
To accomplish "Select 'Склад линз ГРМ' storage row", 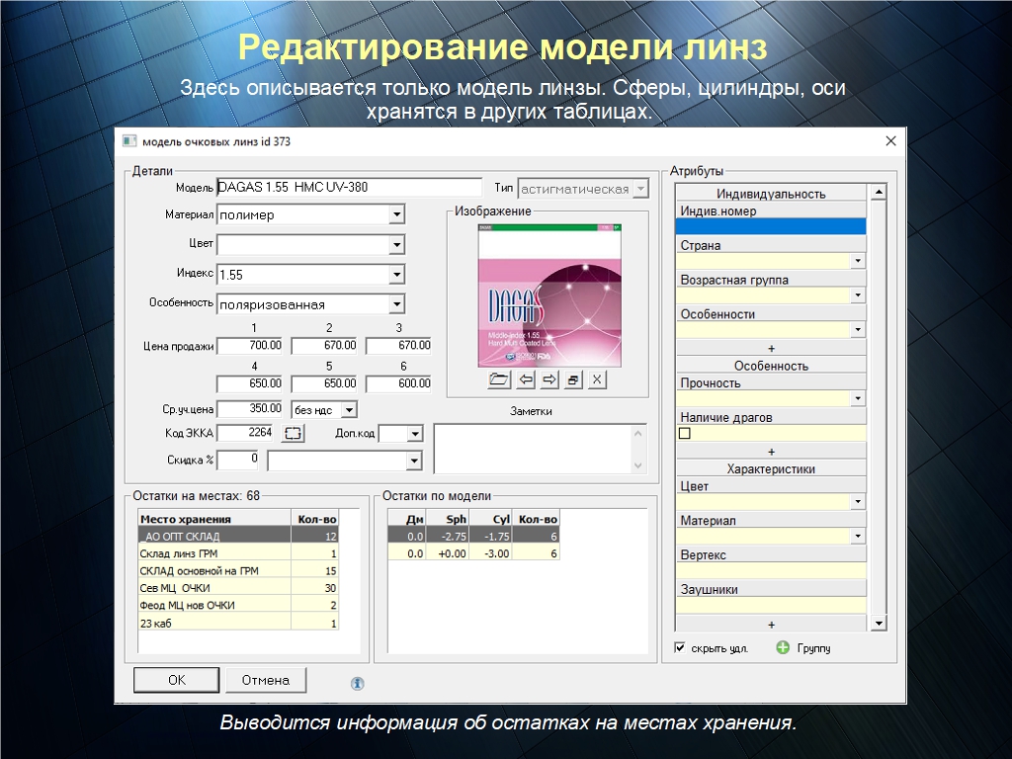I will pos(213,553).
